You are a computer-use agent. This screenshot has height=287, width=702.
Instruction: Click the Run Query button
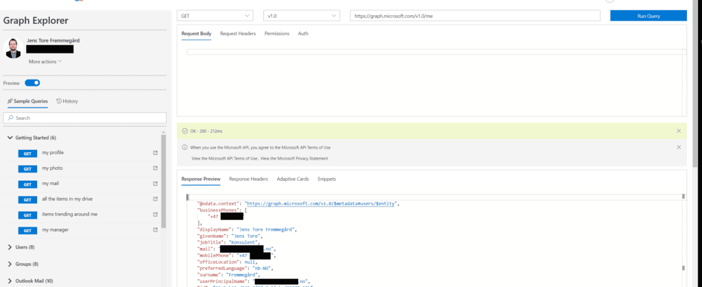[x=649, y=16]
